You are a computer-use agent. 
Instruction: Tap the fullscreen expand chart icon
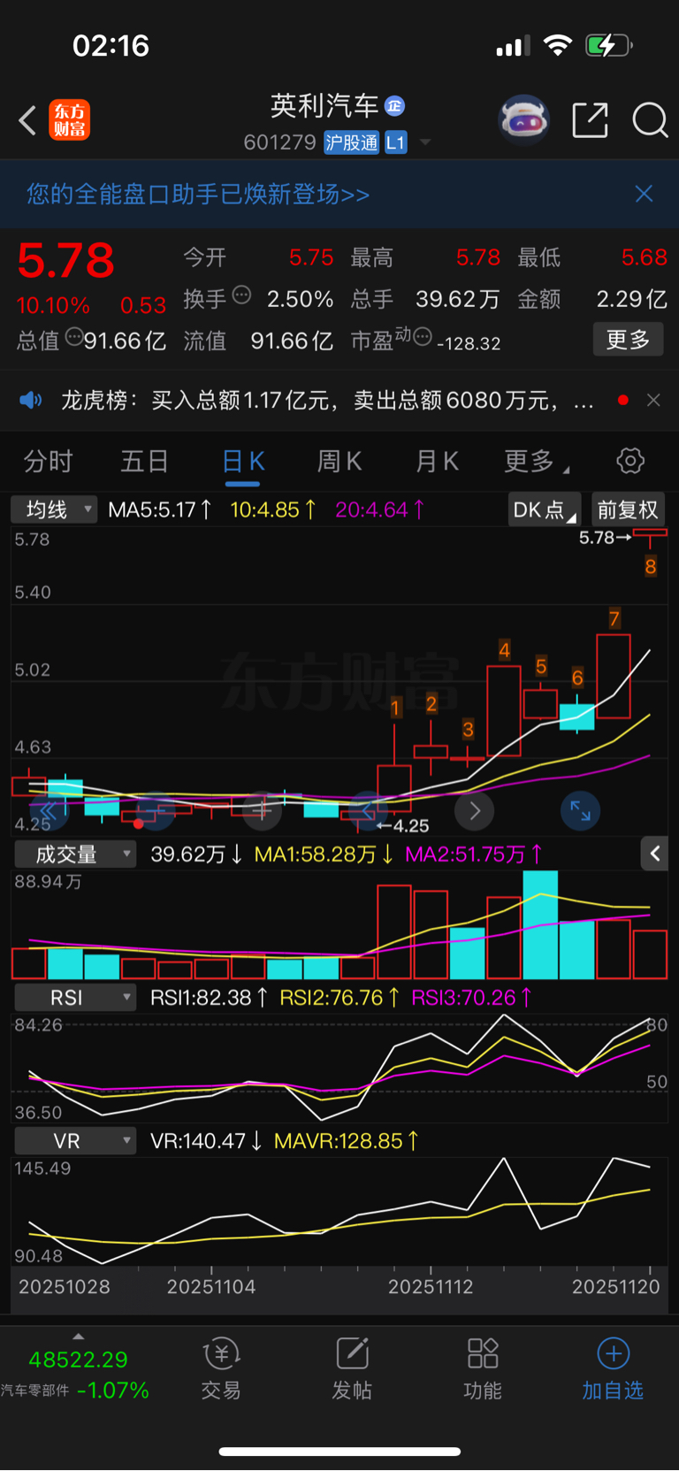(581, 811)
